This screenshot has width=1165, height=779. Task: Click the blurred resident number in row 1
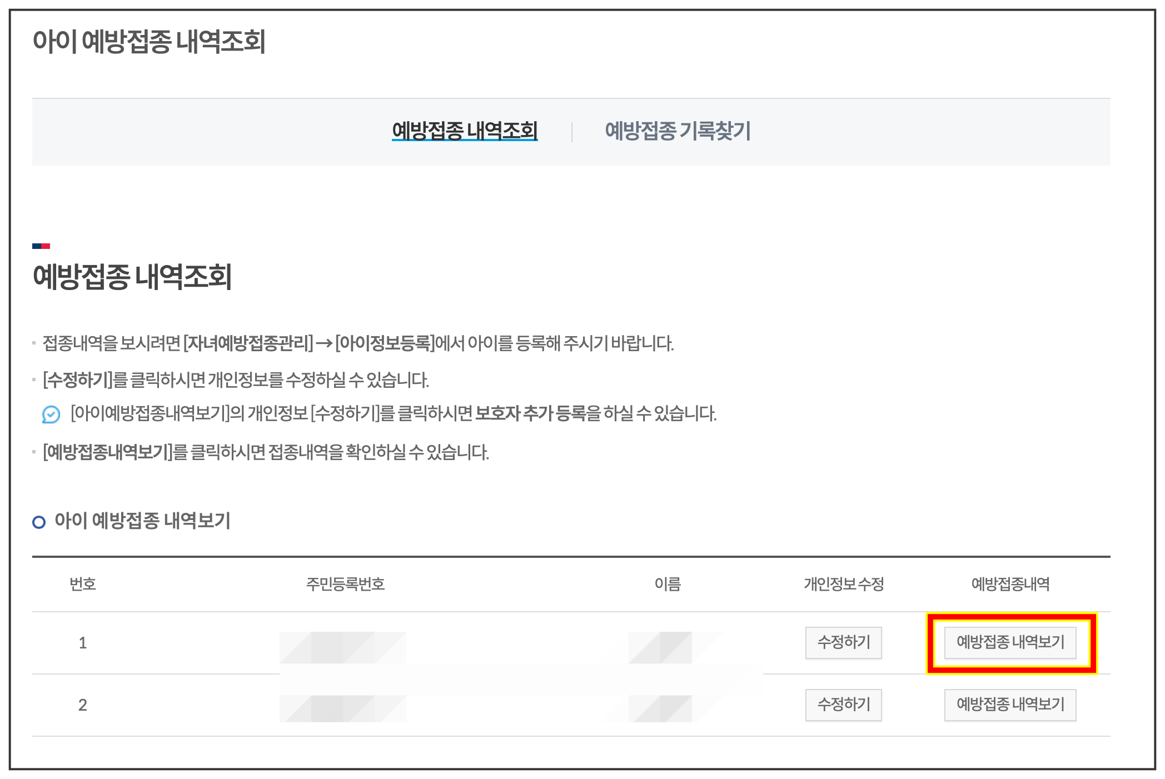[343, 647]
